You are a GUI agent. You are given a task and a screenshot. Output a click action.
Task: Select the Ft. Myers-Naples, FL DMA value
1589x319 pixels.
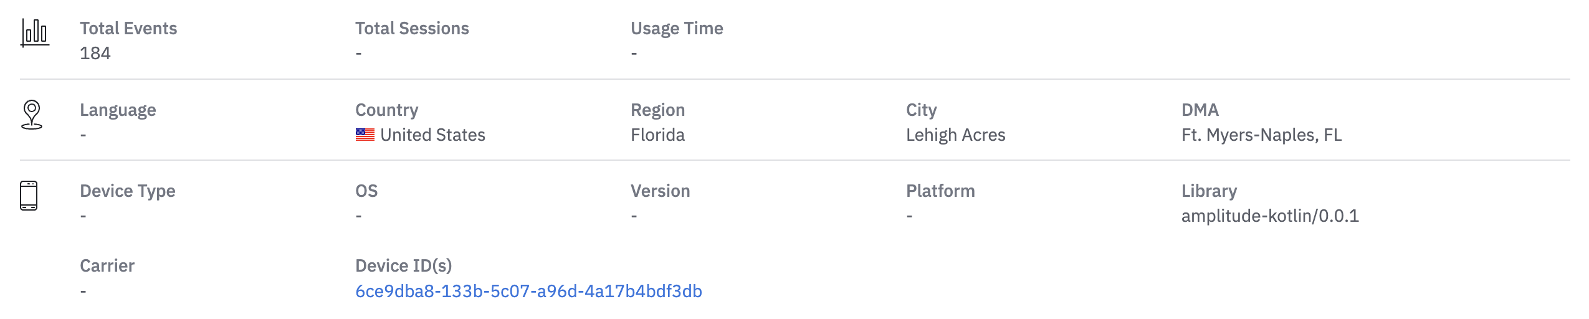click(x=1261, y=135)
